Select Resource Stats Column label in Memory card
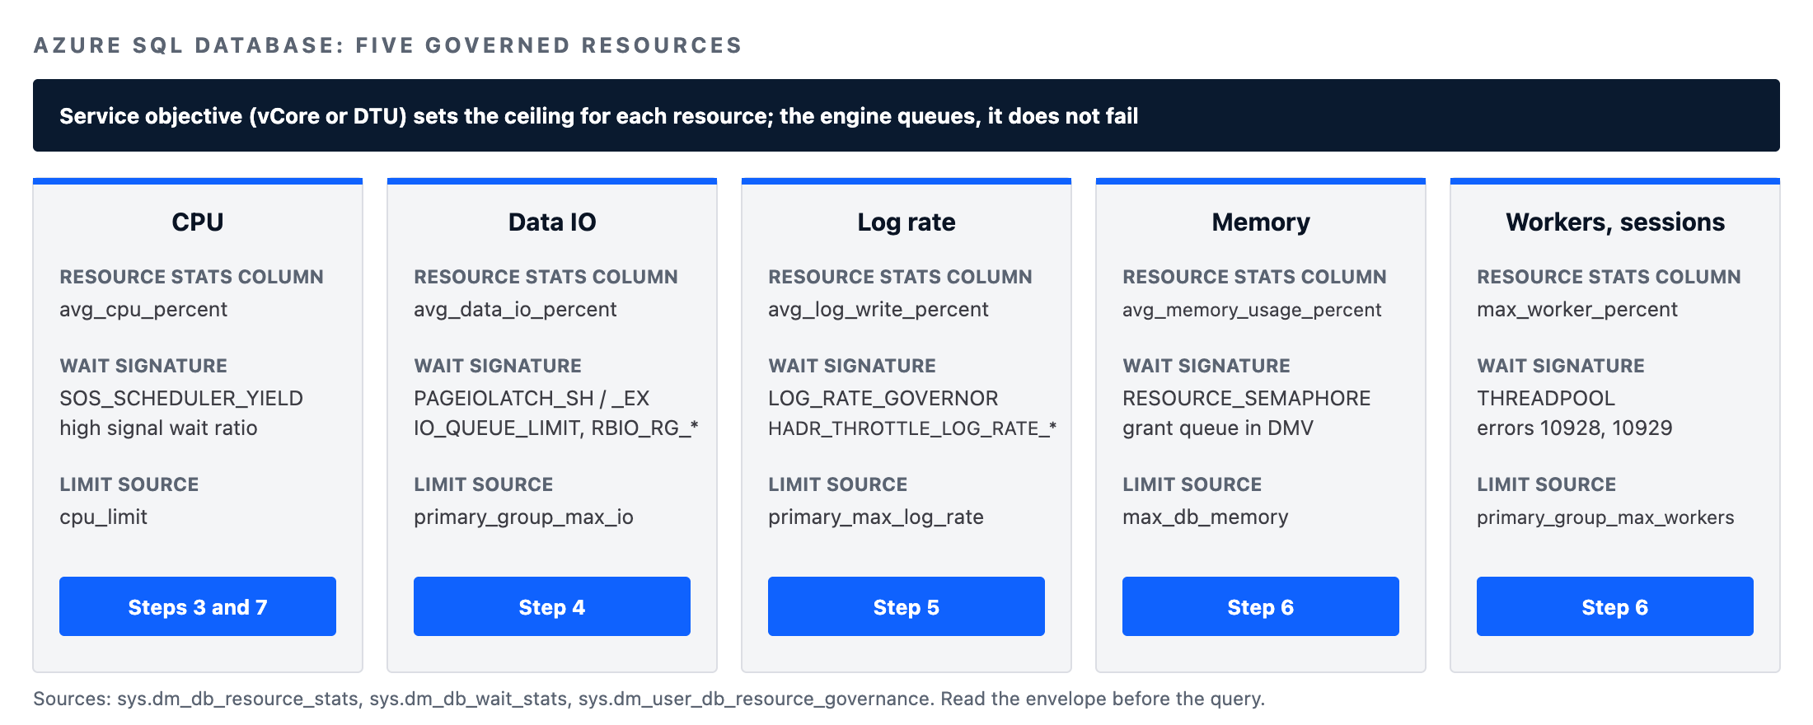The image size is (1813, 725). click(x=1254, y=277)
